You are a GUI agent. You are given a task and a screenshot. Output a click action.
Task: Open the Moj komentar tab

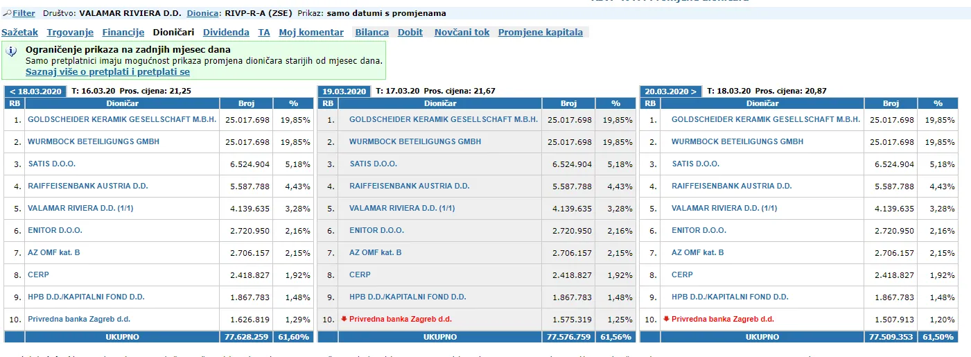click(x=311, y=32)
